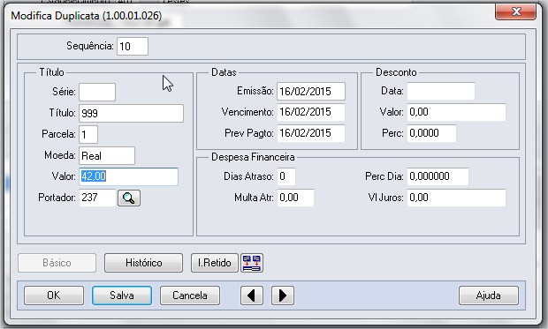
Task: Click the Vl Juros field
Action: point(456,198)
